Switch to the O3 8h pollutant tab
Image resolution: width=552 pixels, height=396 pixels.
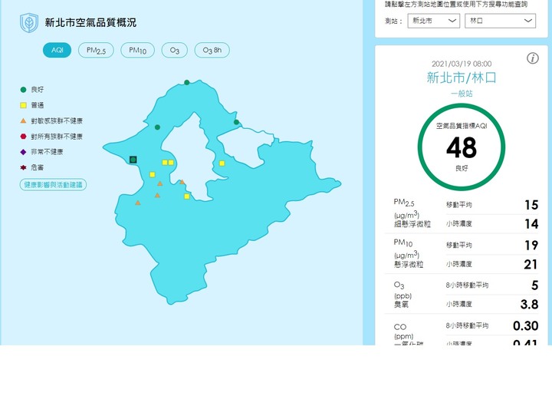212,50
